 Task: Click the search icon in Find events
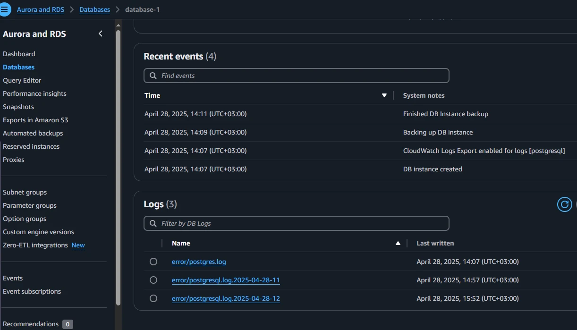coord(153,76)
